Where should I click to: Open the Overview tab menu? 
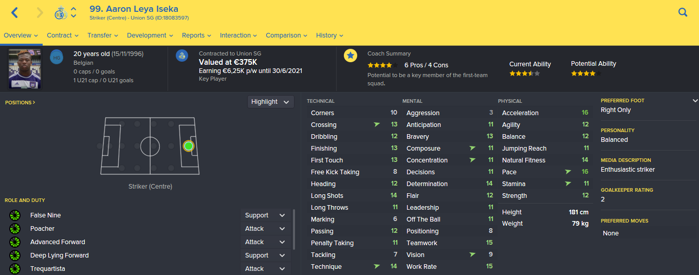[x=21, y=35]
